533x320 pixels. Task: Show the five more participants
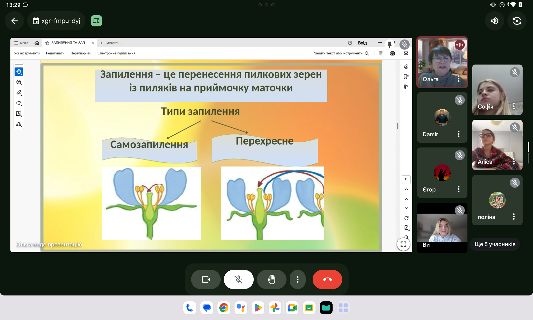point(495,244)
